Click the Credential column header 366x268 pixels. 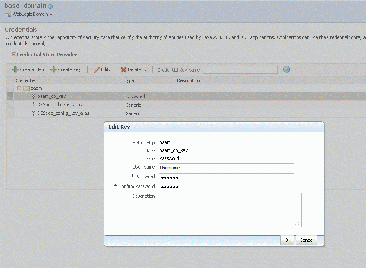[26, 80]
